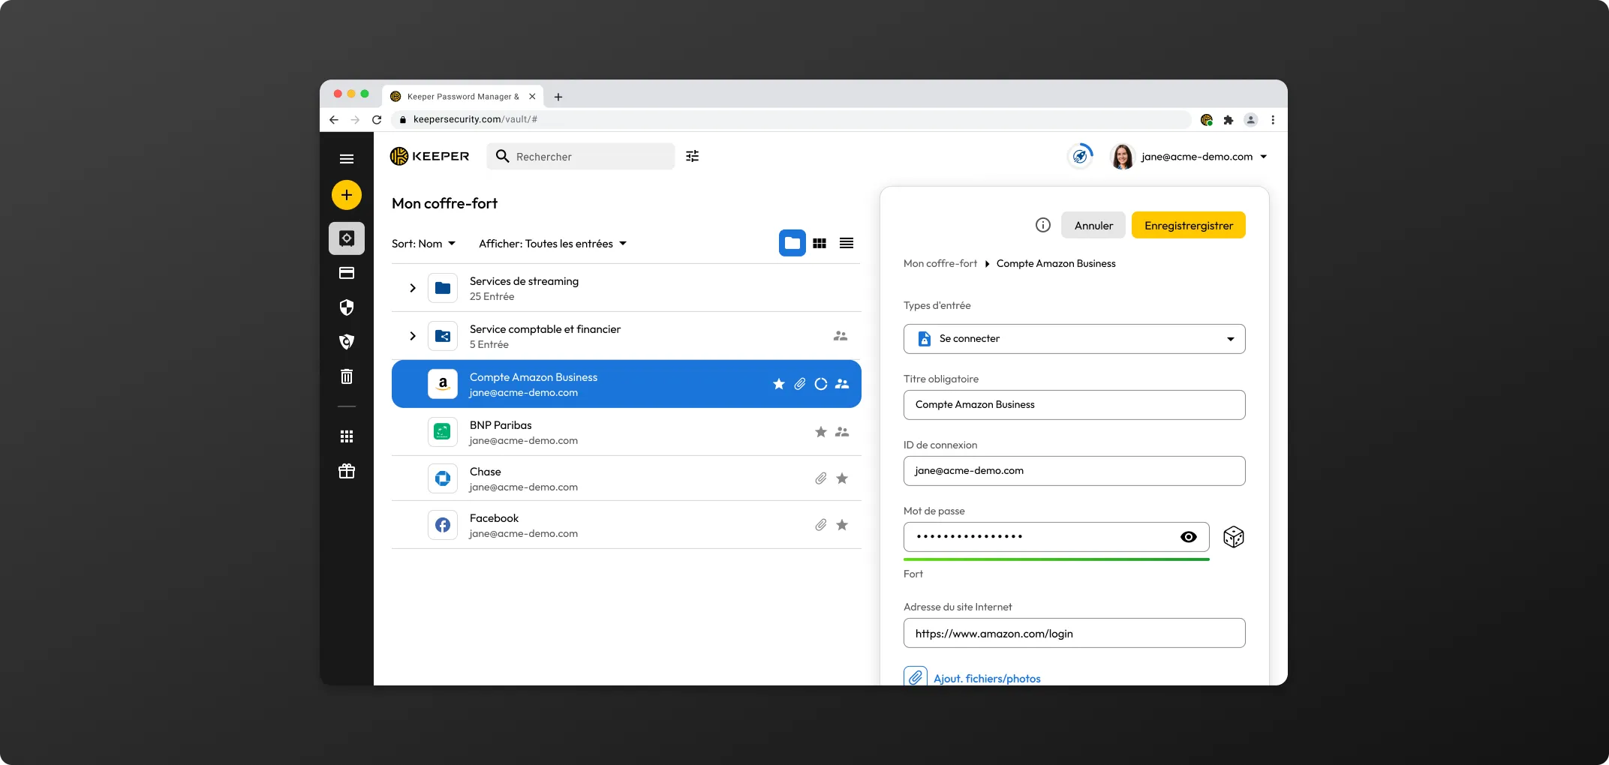The width and height of the screenshot is (1609, 765).
Task: Toggle favorite star on Chase row
Action: 842,478
